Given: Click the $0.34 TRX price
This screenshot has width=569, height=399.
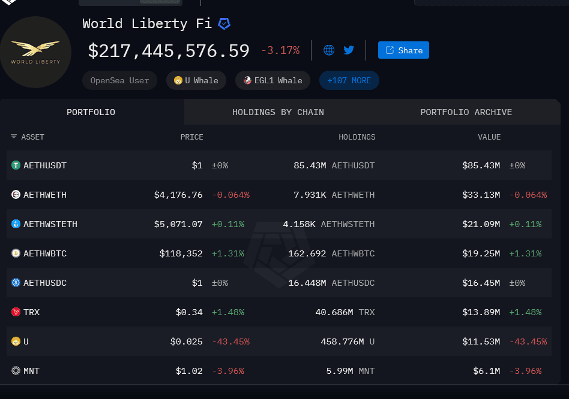Looking at the screenshot, I should [189, 312].
